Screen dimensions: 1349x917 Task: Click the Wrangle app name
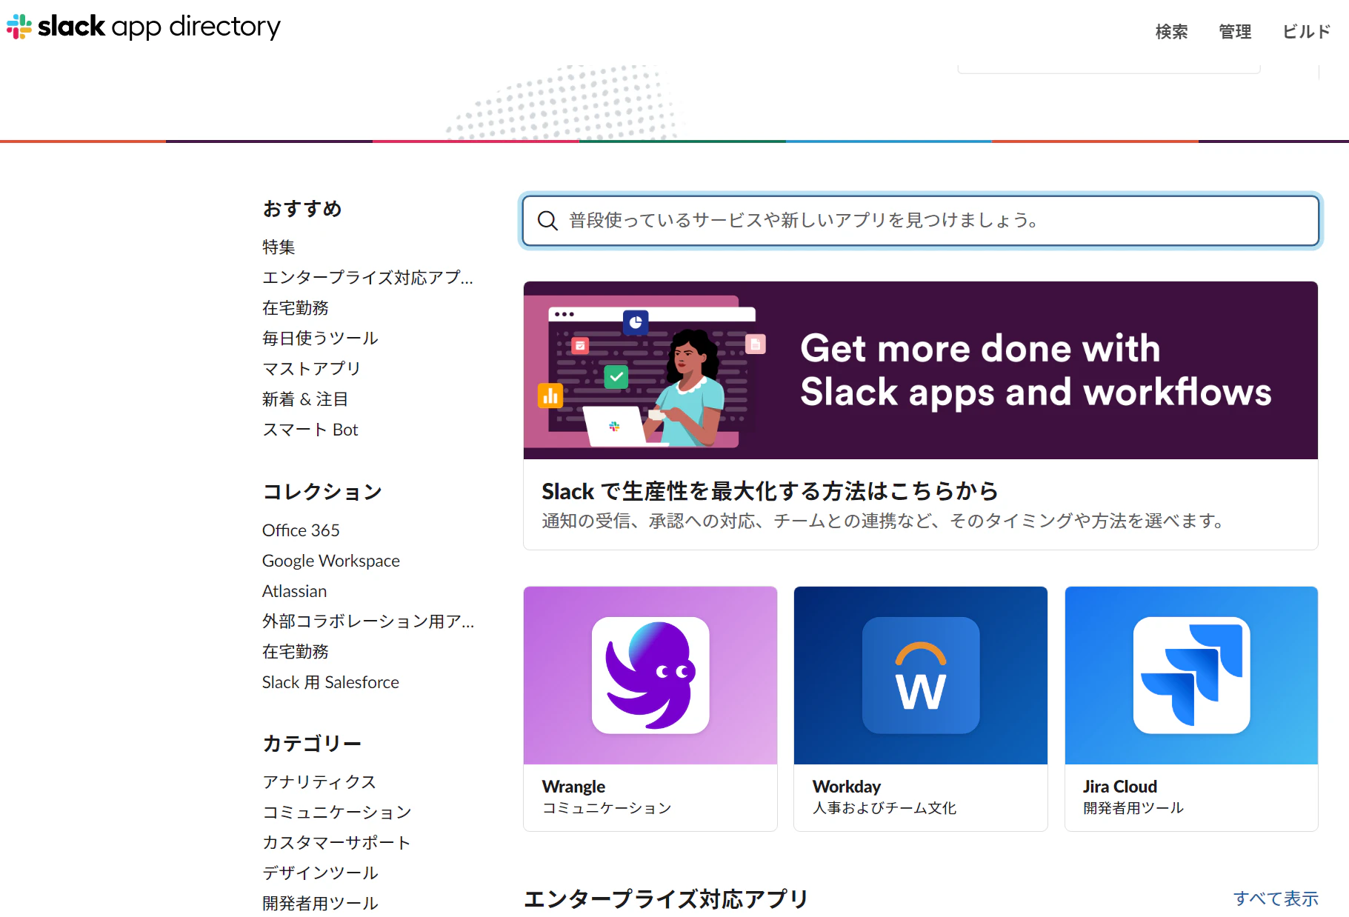pyautogui.click(x=573, y=787)
